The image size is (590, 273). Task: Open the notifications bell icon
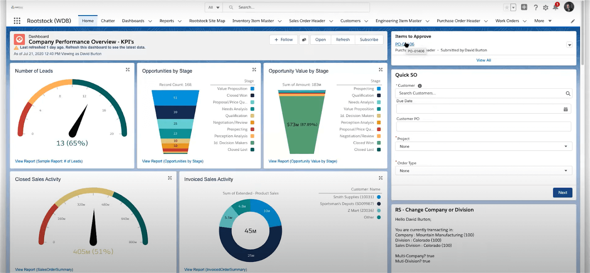(555, 7)
